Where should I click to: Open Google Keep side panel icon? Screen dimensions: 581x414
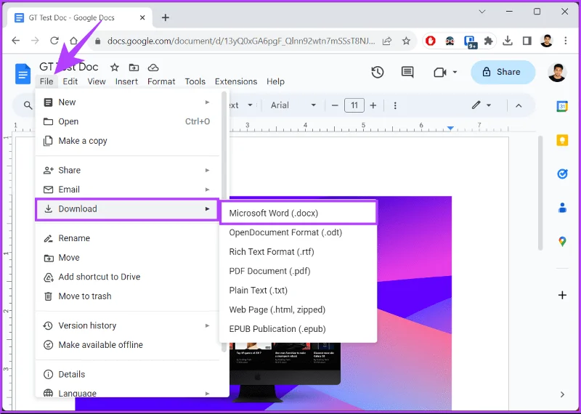click(562, 140)
